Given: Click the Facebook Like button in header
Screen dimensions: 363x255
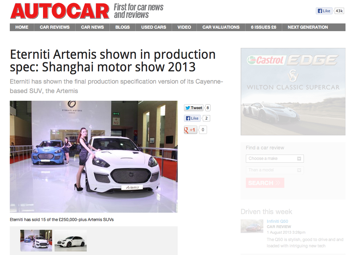Looking at the screenshot, I should click(324, 11).
